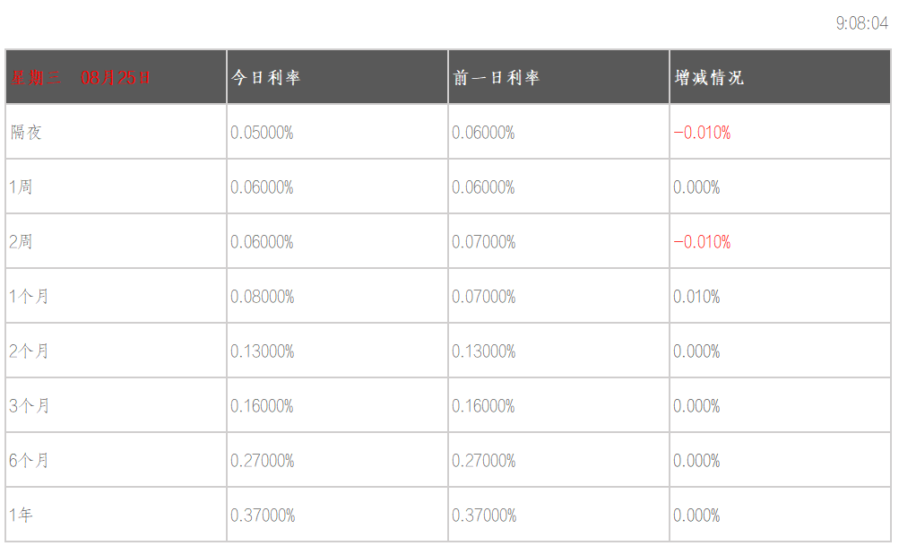The width and height of the screenshot is (899, 546).
Task: Select the 前一日利率 column header
Action: [496, 78]
